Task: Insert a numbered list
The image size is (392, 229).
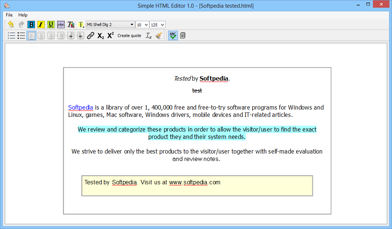Action: point(11,36)
